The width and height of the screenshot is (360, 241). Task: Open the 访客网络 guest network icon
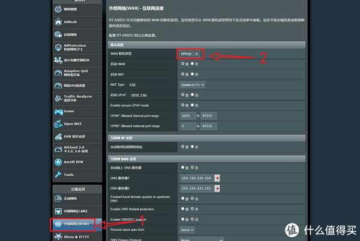click(x=58, y=35)
